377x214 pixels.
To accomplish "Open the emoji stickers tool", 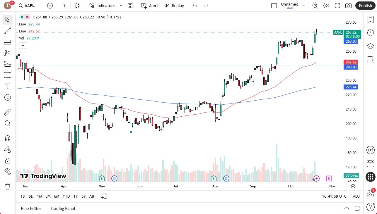I will [x=7, y=97].
